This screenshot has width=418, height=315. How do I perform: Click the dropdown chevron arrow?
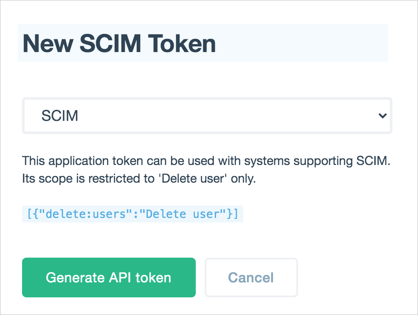pos(384,116)
